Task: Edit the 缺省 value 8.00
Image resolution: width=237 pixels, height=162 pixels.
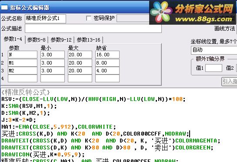Action: [107, 63]
